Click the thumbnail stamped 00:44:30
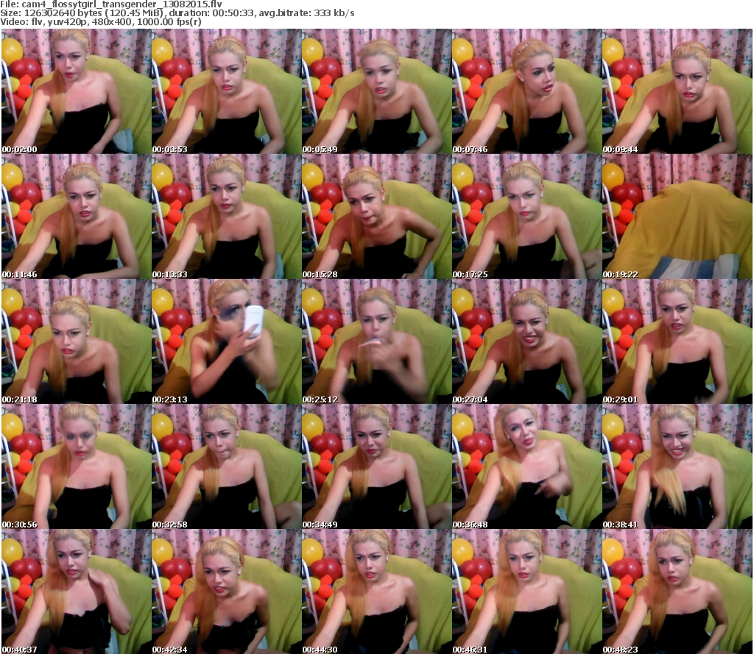Image resolution: width=754 pixels, height=654 pixels. 376,591
